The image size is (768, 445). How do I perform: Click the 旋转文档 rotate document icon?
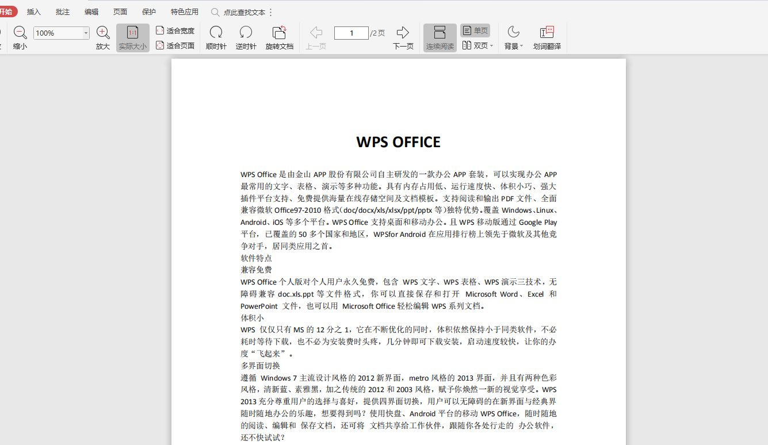278,37
